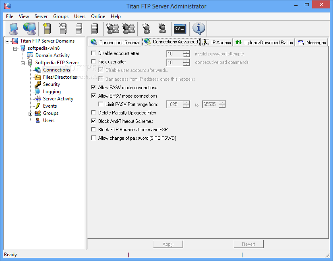
Task: Switch to Upload/Download Ratios tab
Action: click(265, 43)
